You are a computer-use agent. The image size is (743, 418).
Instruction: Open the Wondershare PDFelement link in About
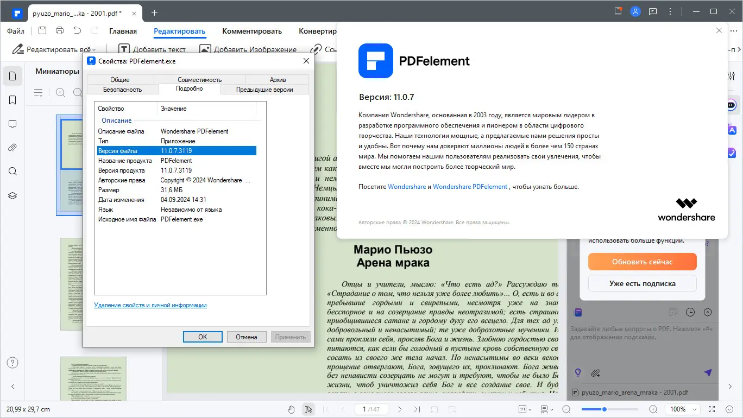tap(470, 187)
